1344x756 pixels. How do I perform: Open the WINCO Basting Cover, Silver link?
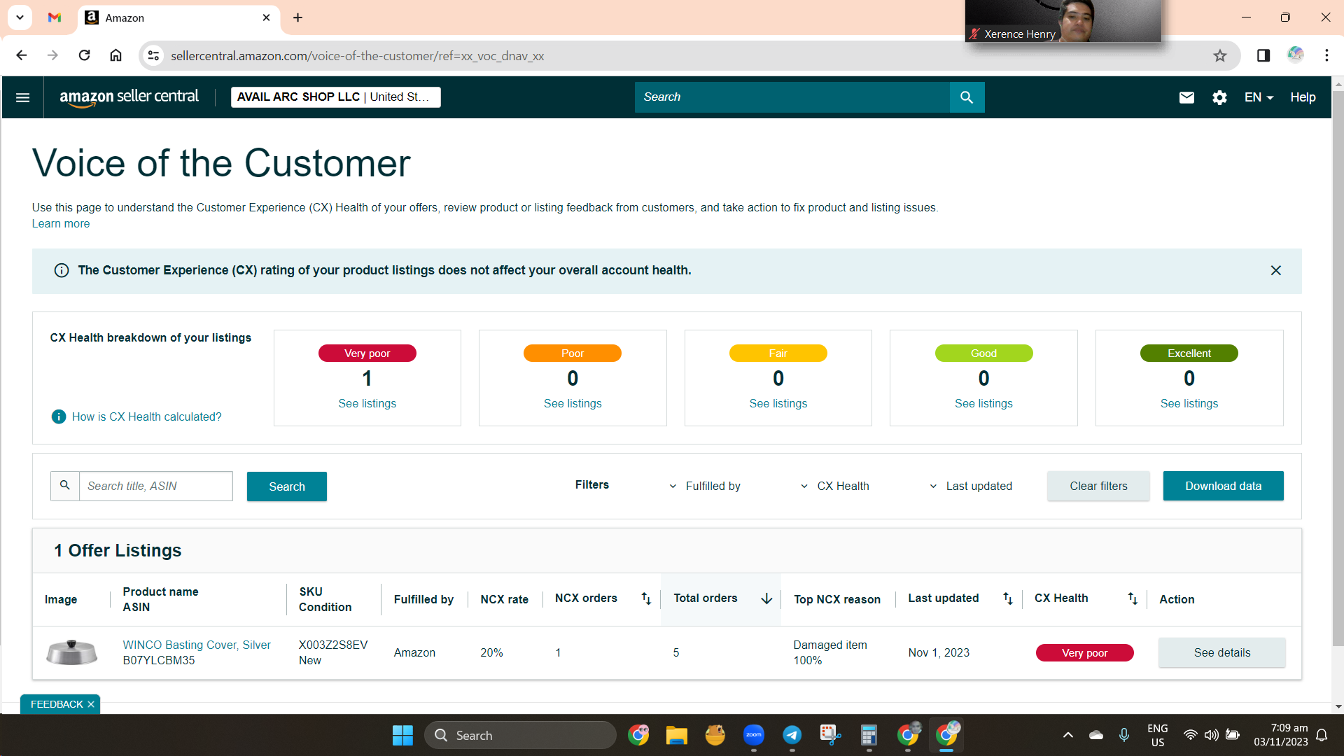[197, 645]
